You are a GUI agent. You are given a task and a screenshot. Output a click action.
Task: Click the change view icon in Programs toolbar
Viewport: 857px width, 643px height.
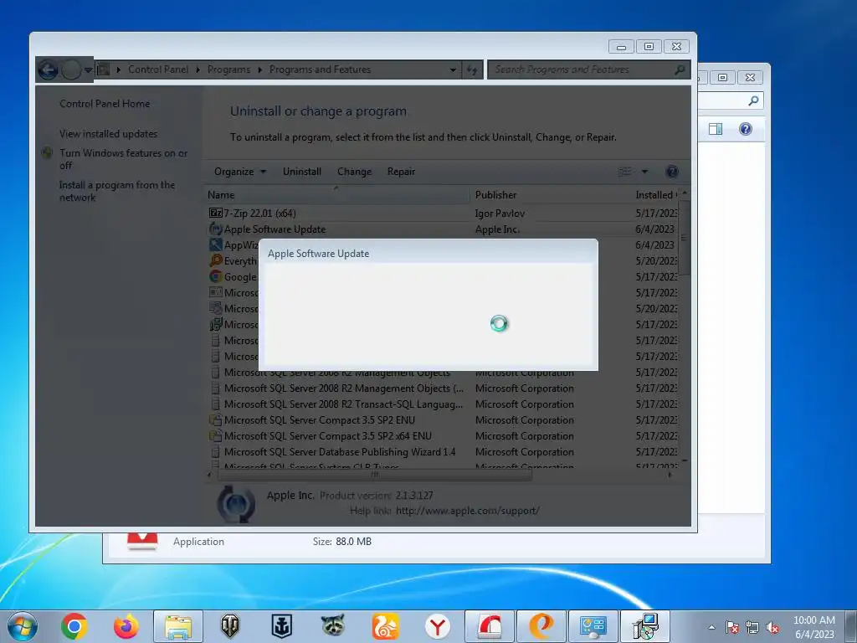[624, 172]
